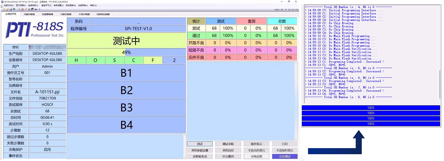Viewport: 444px width, 161px height.
Task: Click the save floppy disk toolbar icon
Action: click(10, 9)
